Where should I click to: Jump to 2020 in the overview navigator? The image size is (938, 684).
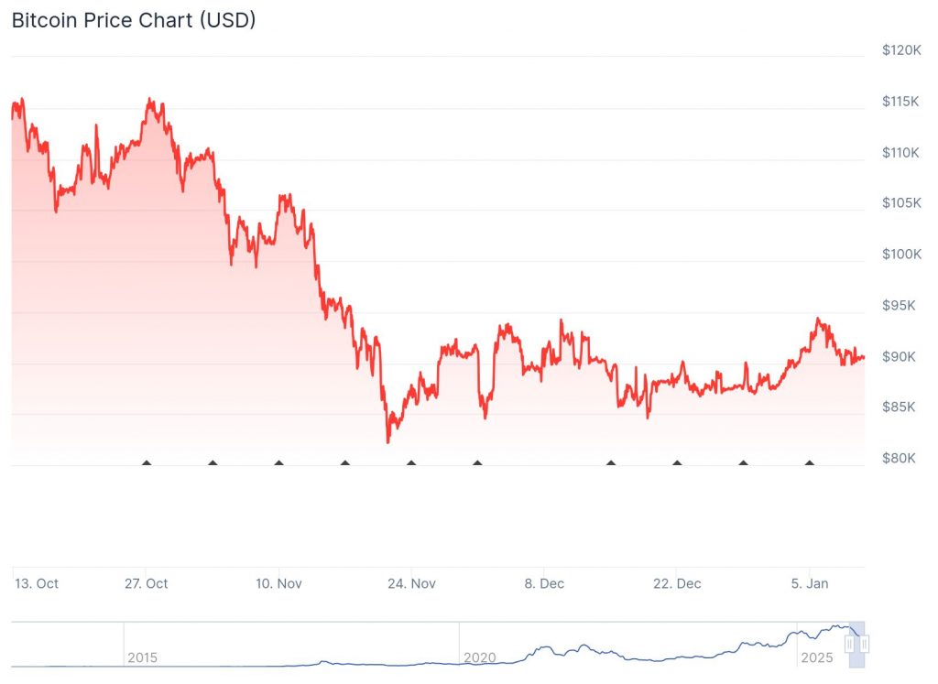(479, 657)
